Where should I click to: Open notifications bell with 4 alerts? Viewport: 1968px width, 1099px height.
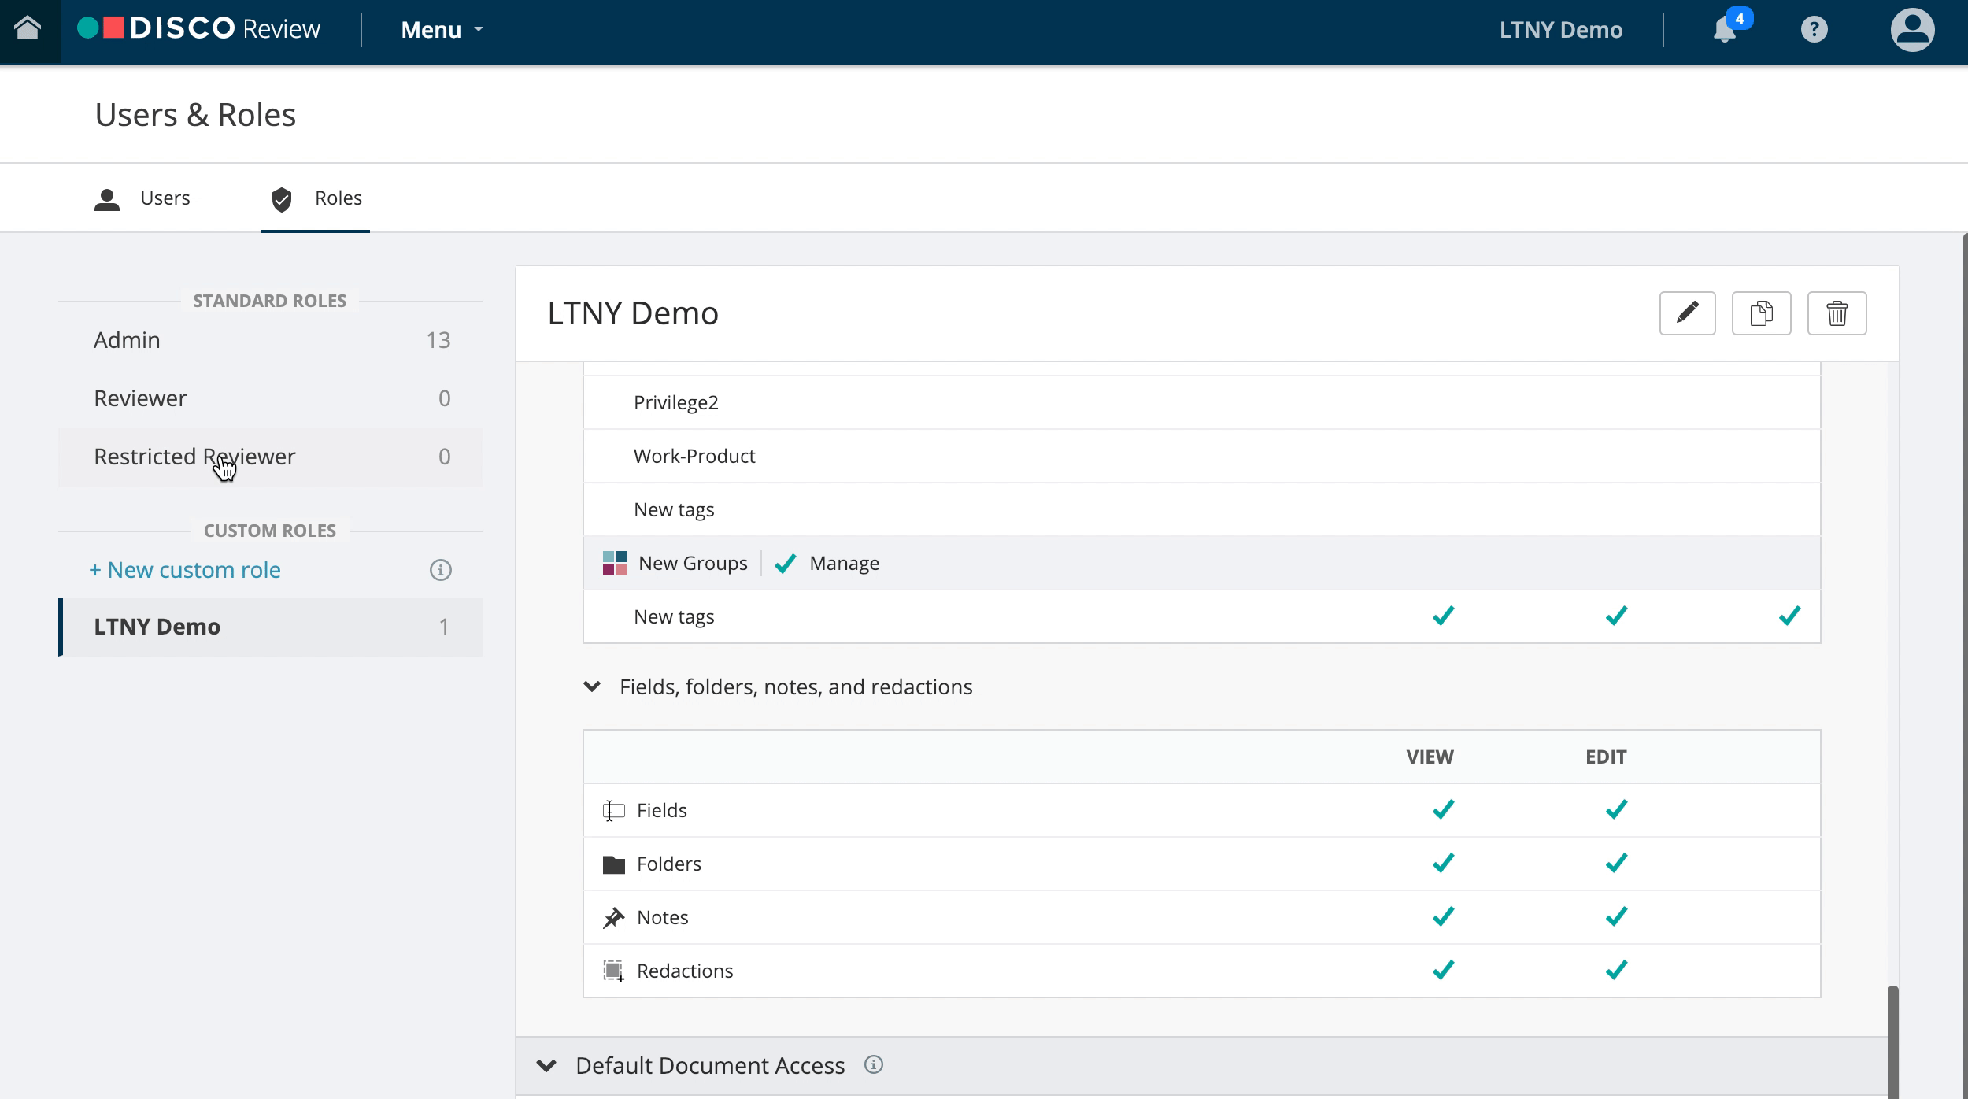[x=1726, y=29]
